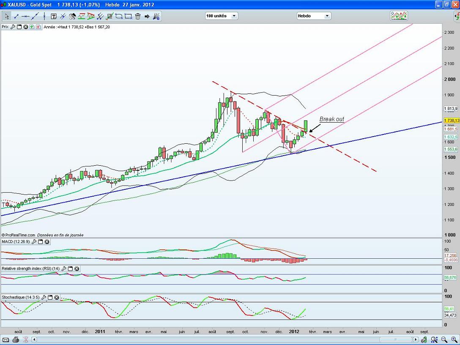Viewport: 460px width, 345px height.
Task: Expand the Fibonacci fan tool with 6 badge
Action: [156, 16]
